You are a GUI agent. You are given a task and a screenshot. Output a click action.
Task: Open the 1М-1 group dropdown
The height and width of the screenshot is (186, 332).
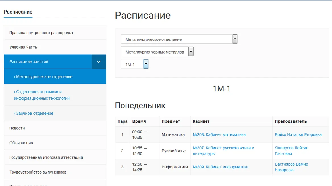click(x=134, y=64)
